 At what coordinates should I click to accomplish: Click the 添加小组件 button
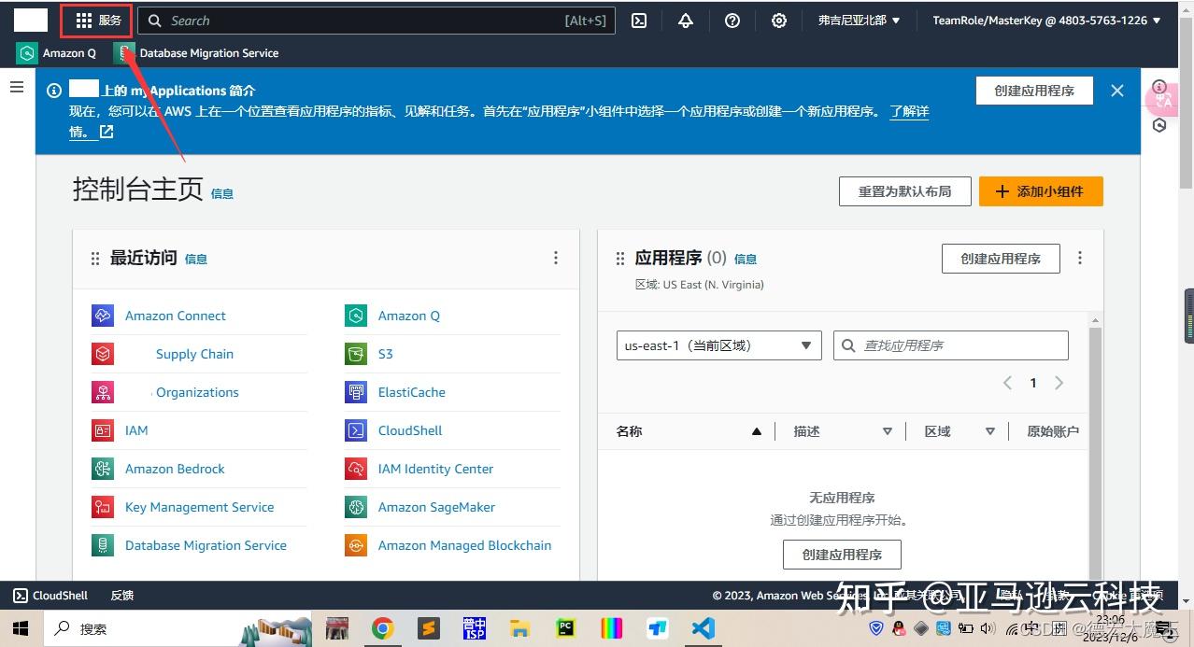(x=1041, y=191)
